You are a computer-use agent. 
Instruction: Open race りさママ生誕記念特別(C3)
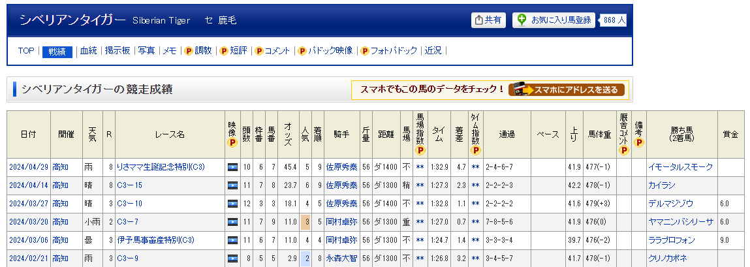click(161, 167)
